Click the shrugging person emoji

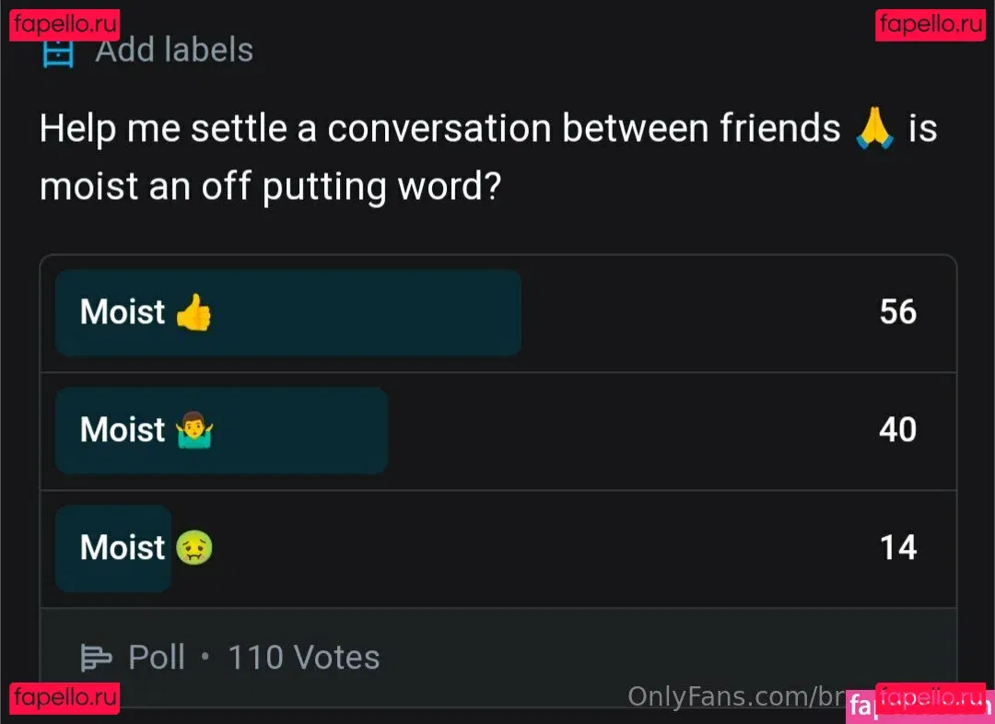pos(193,430)
